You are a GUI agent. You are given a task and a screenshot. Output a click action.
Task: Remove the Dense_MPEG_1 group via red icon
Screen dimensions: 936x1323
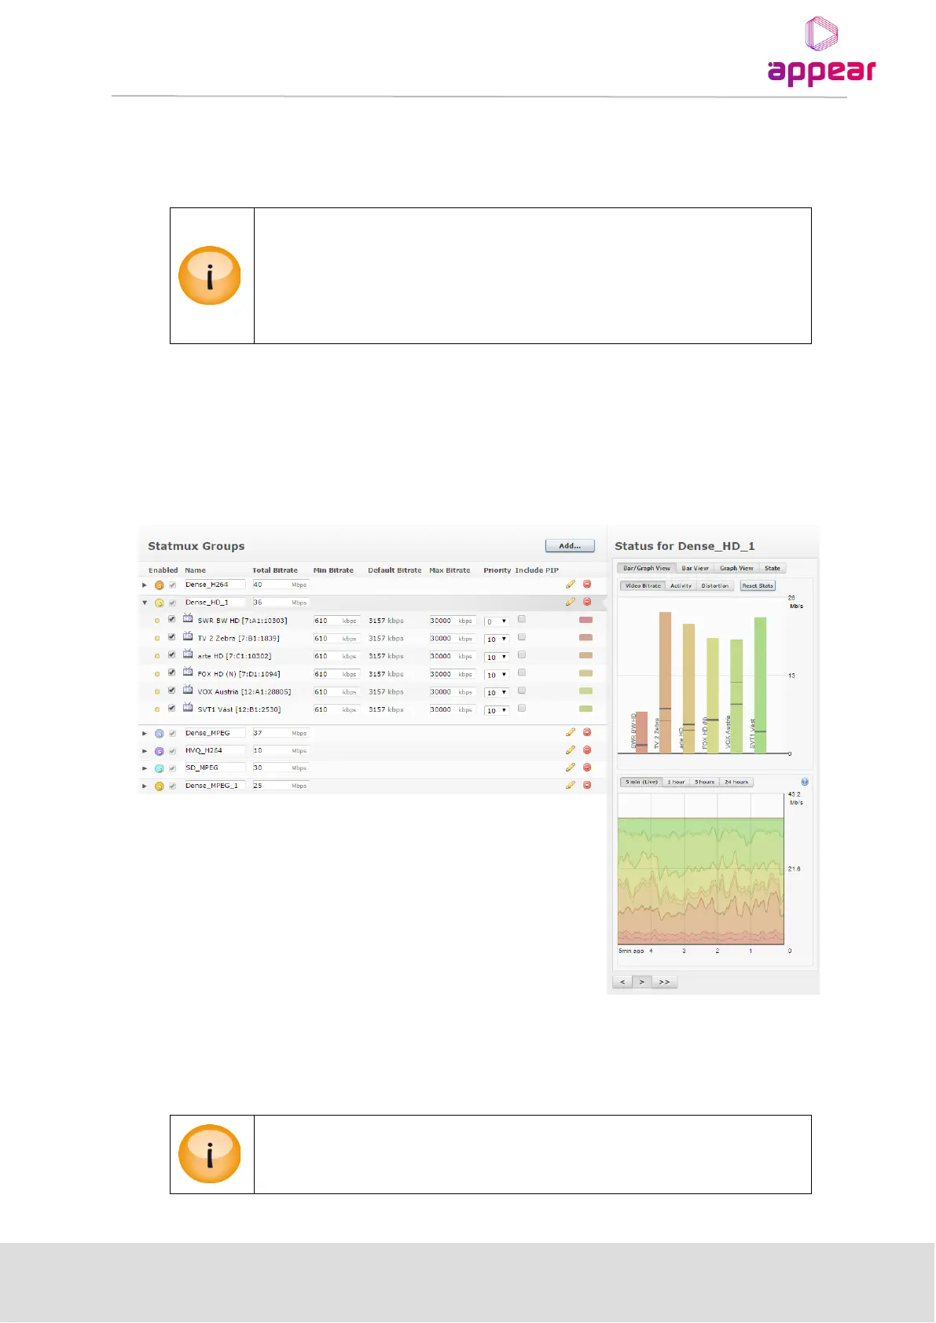click(587, 785)
